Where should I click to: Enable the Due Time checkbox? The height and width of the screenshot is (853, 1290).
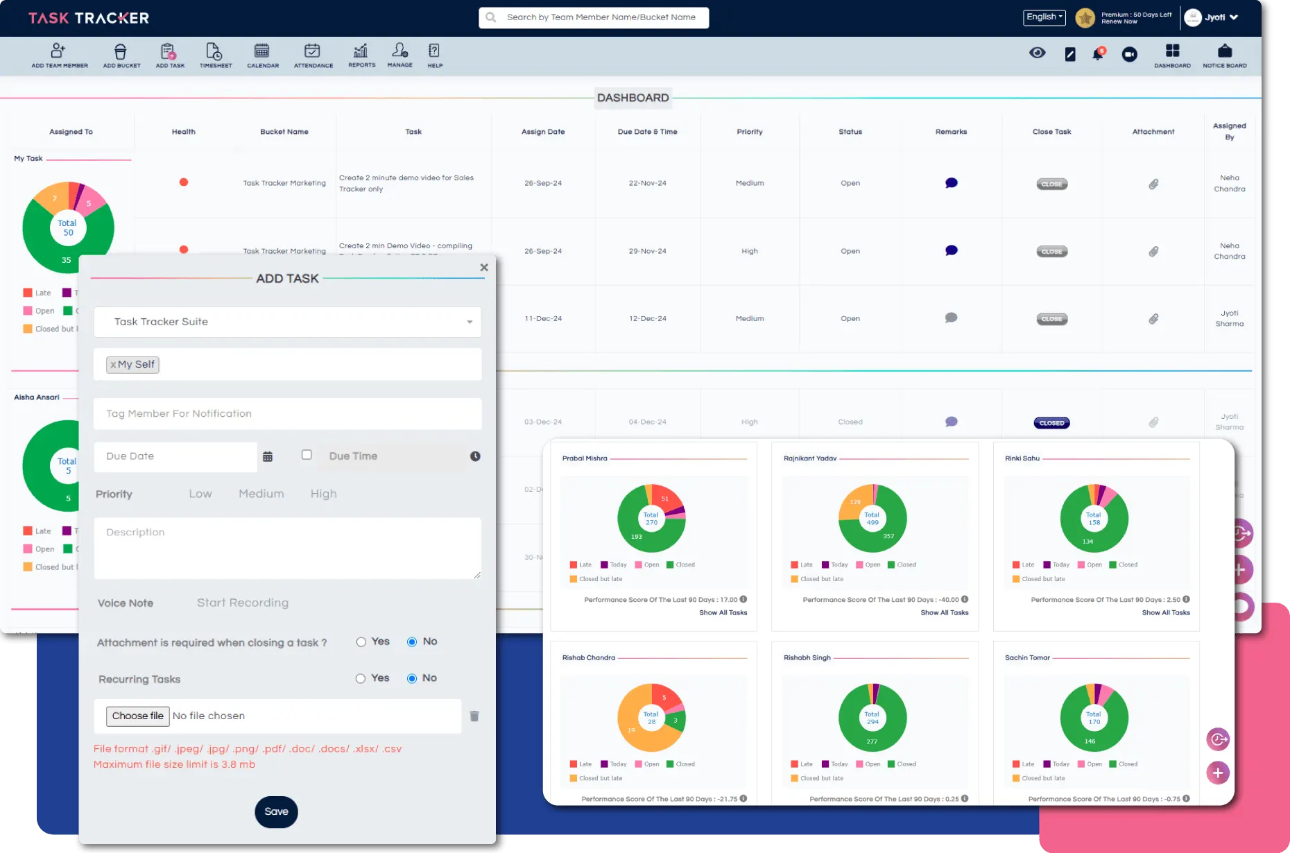pos(307,455)
